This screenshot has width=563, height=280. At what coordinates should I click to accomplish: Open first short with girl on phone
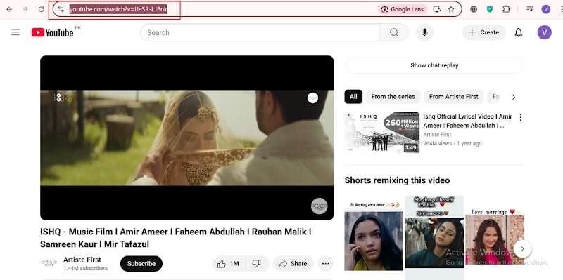pyautogui.click(x=374, y=236)
